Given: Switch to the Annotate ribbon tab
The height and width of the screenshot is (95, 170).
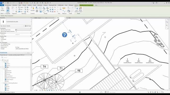Looking at the screenshot, I should 40,5.
